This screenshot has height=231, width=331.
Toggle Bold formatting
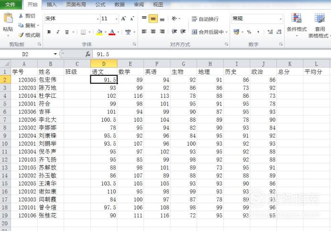click(x=49, y=32)
